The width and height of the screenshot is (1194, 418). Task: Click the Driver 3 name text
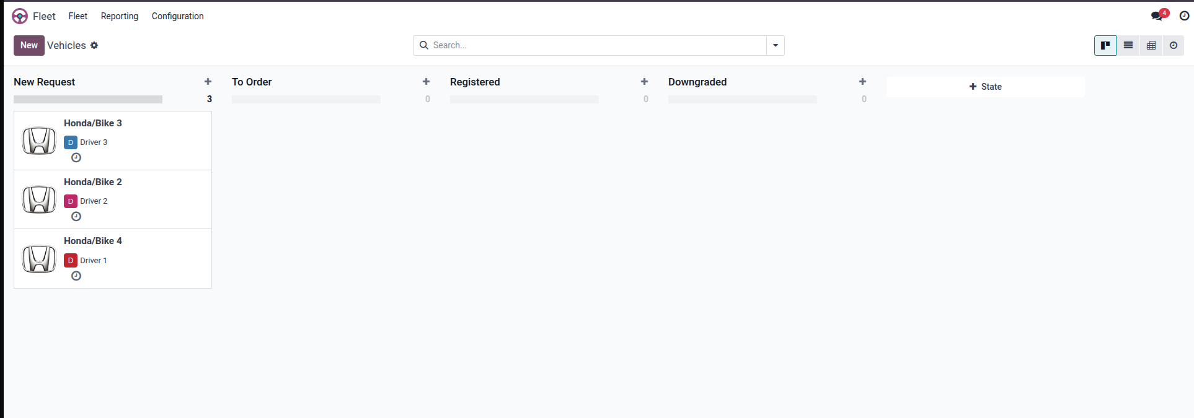tap(94, 142)
